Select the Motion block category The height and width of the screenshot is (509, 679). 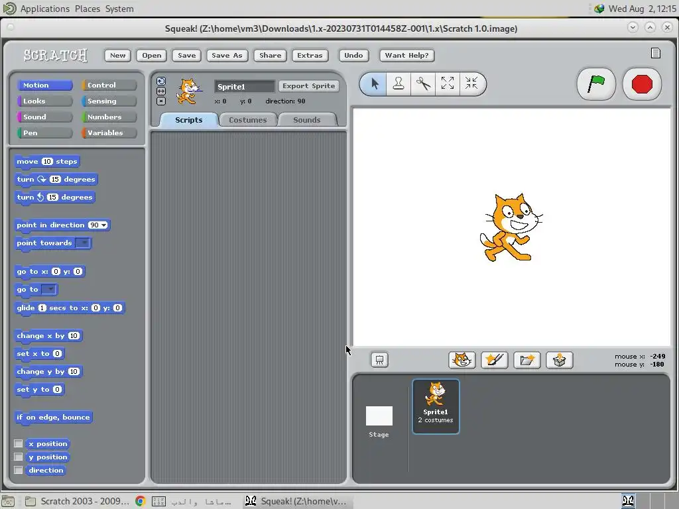44,85
